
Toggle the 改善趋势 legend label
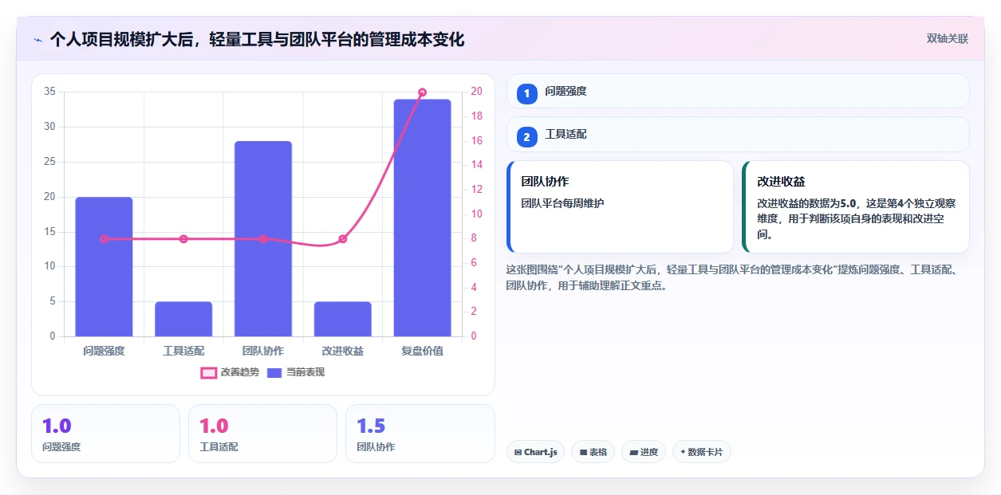click(239, 372)
